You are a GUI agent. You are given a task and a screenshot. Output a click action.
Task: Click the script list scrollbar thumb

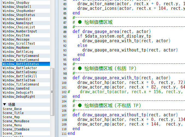pyautogui.click(x=52, y=92)
